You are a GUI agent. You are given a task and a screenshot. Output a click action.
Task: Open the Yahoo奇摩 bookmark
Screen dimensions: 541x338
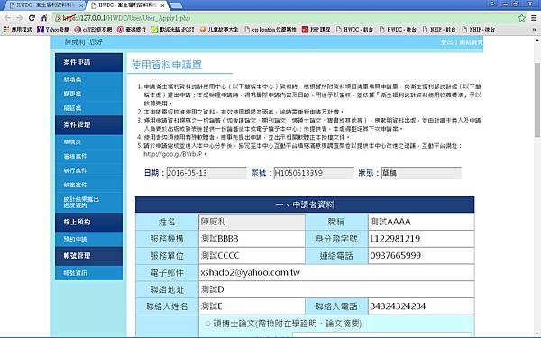click(x=53, y=30)
